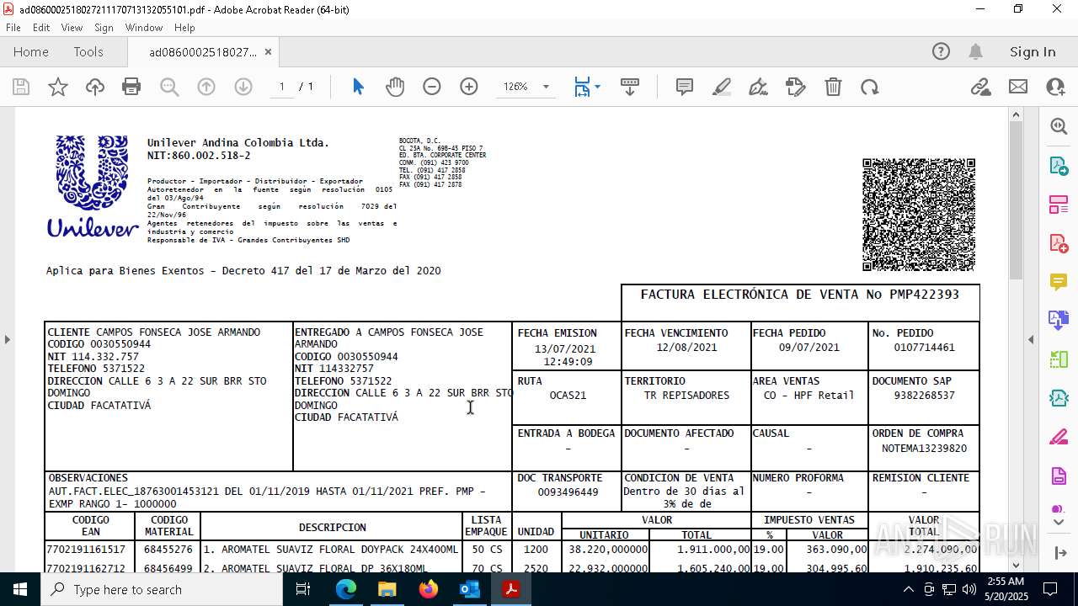This screenshot has width=1078, height=606.
Task: Expand more tools with the right pane chevron
Action: pyautogui.click(x=1059, y=523)
